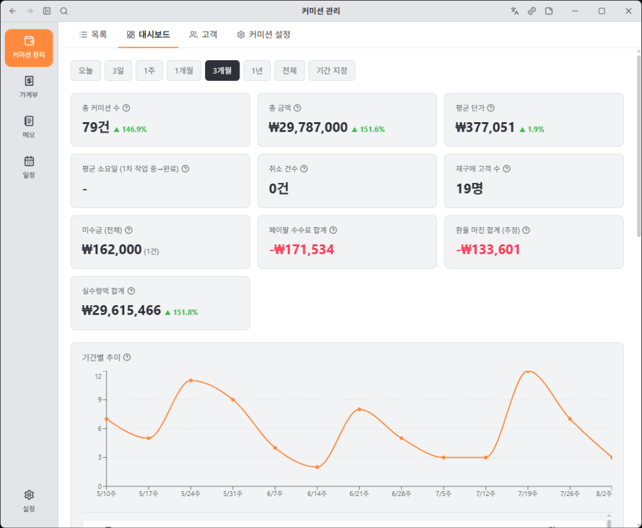Click the ₩162,000 unpaid amount
The height and width of the screenshot is (528, 642).
tap(112, 249)
